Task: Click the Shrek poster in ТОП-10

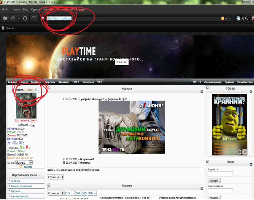Action: coord(230,125)
